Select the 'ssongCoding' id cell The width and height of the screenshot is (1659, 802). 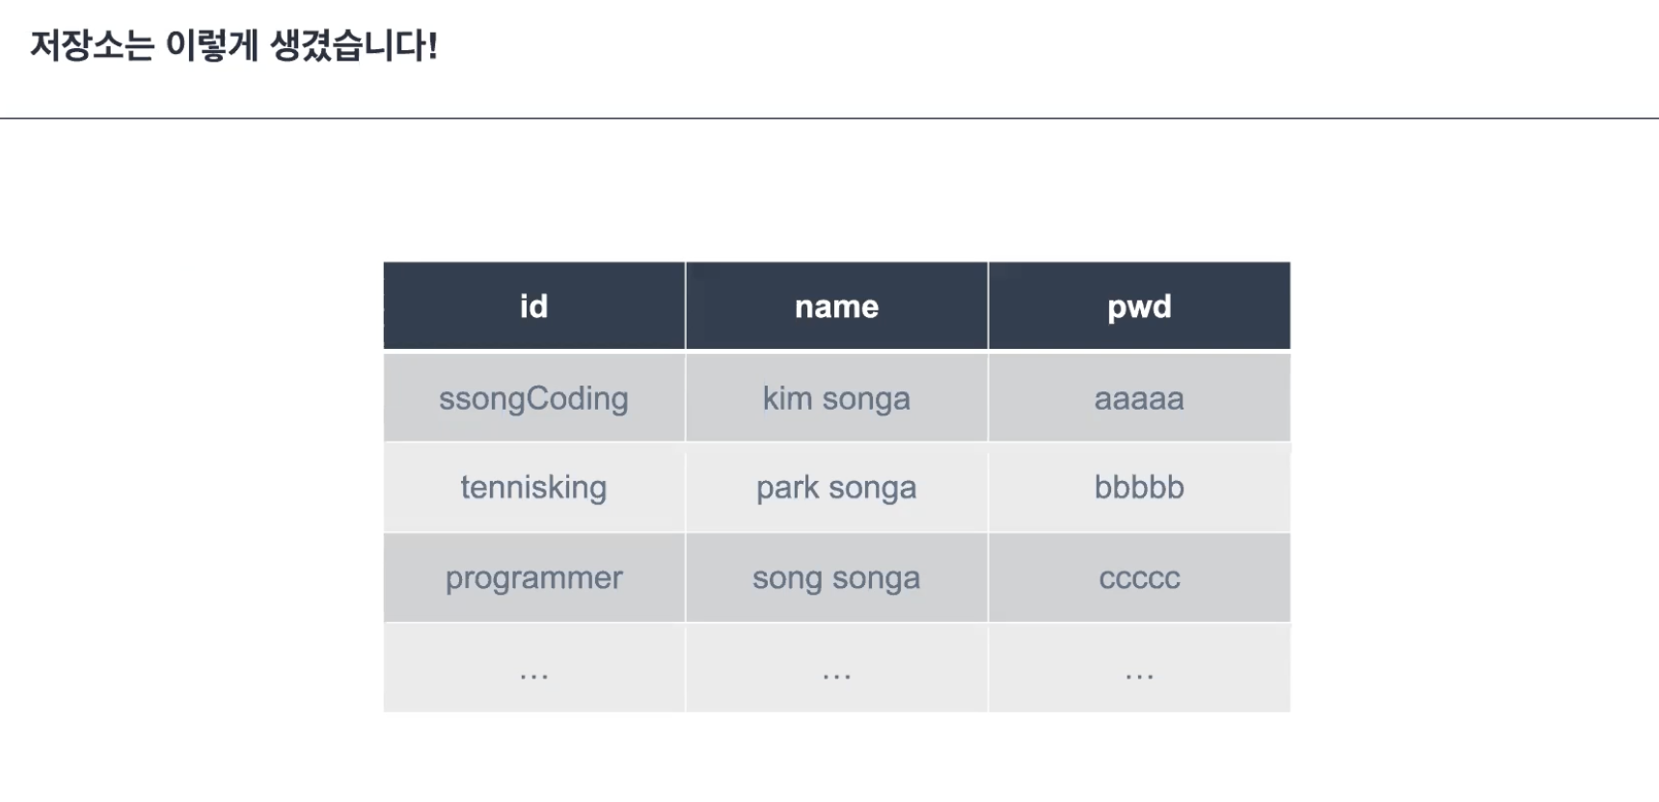click(533, 398)
